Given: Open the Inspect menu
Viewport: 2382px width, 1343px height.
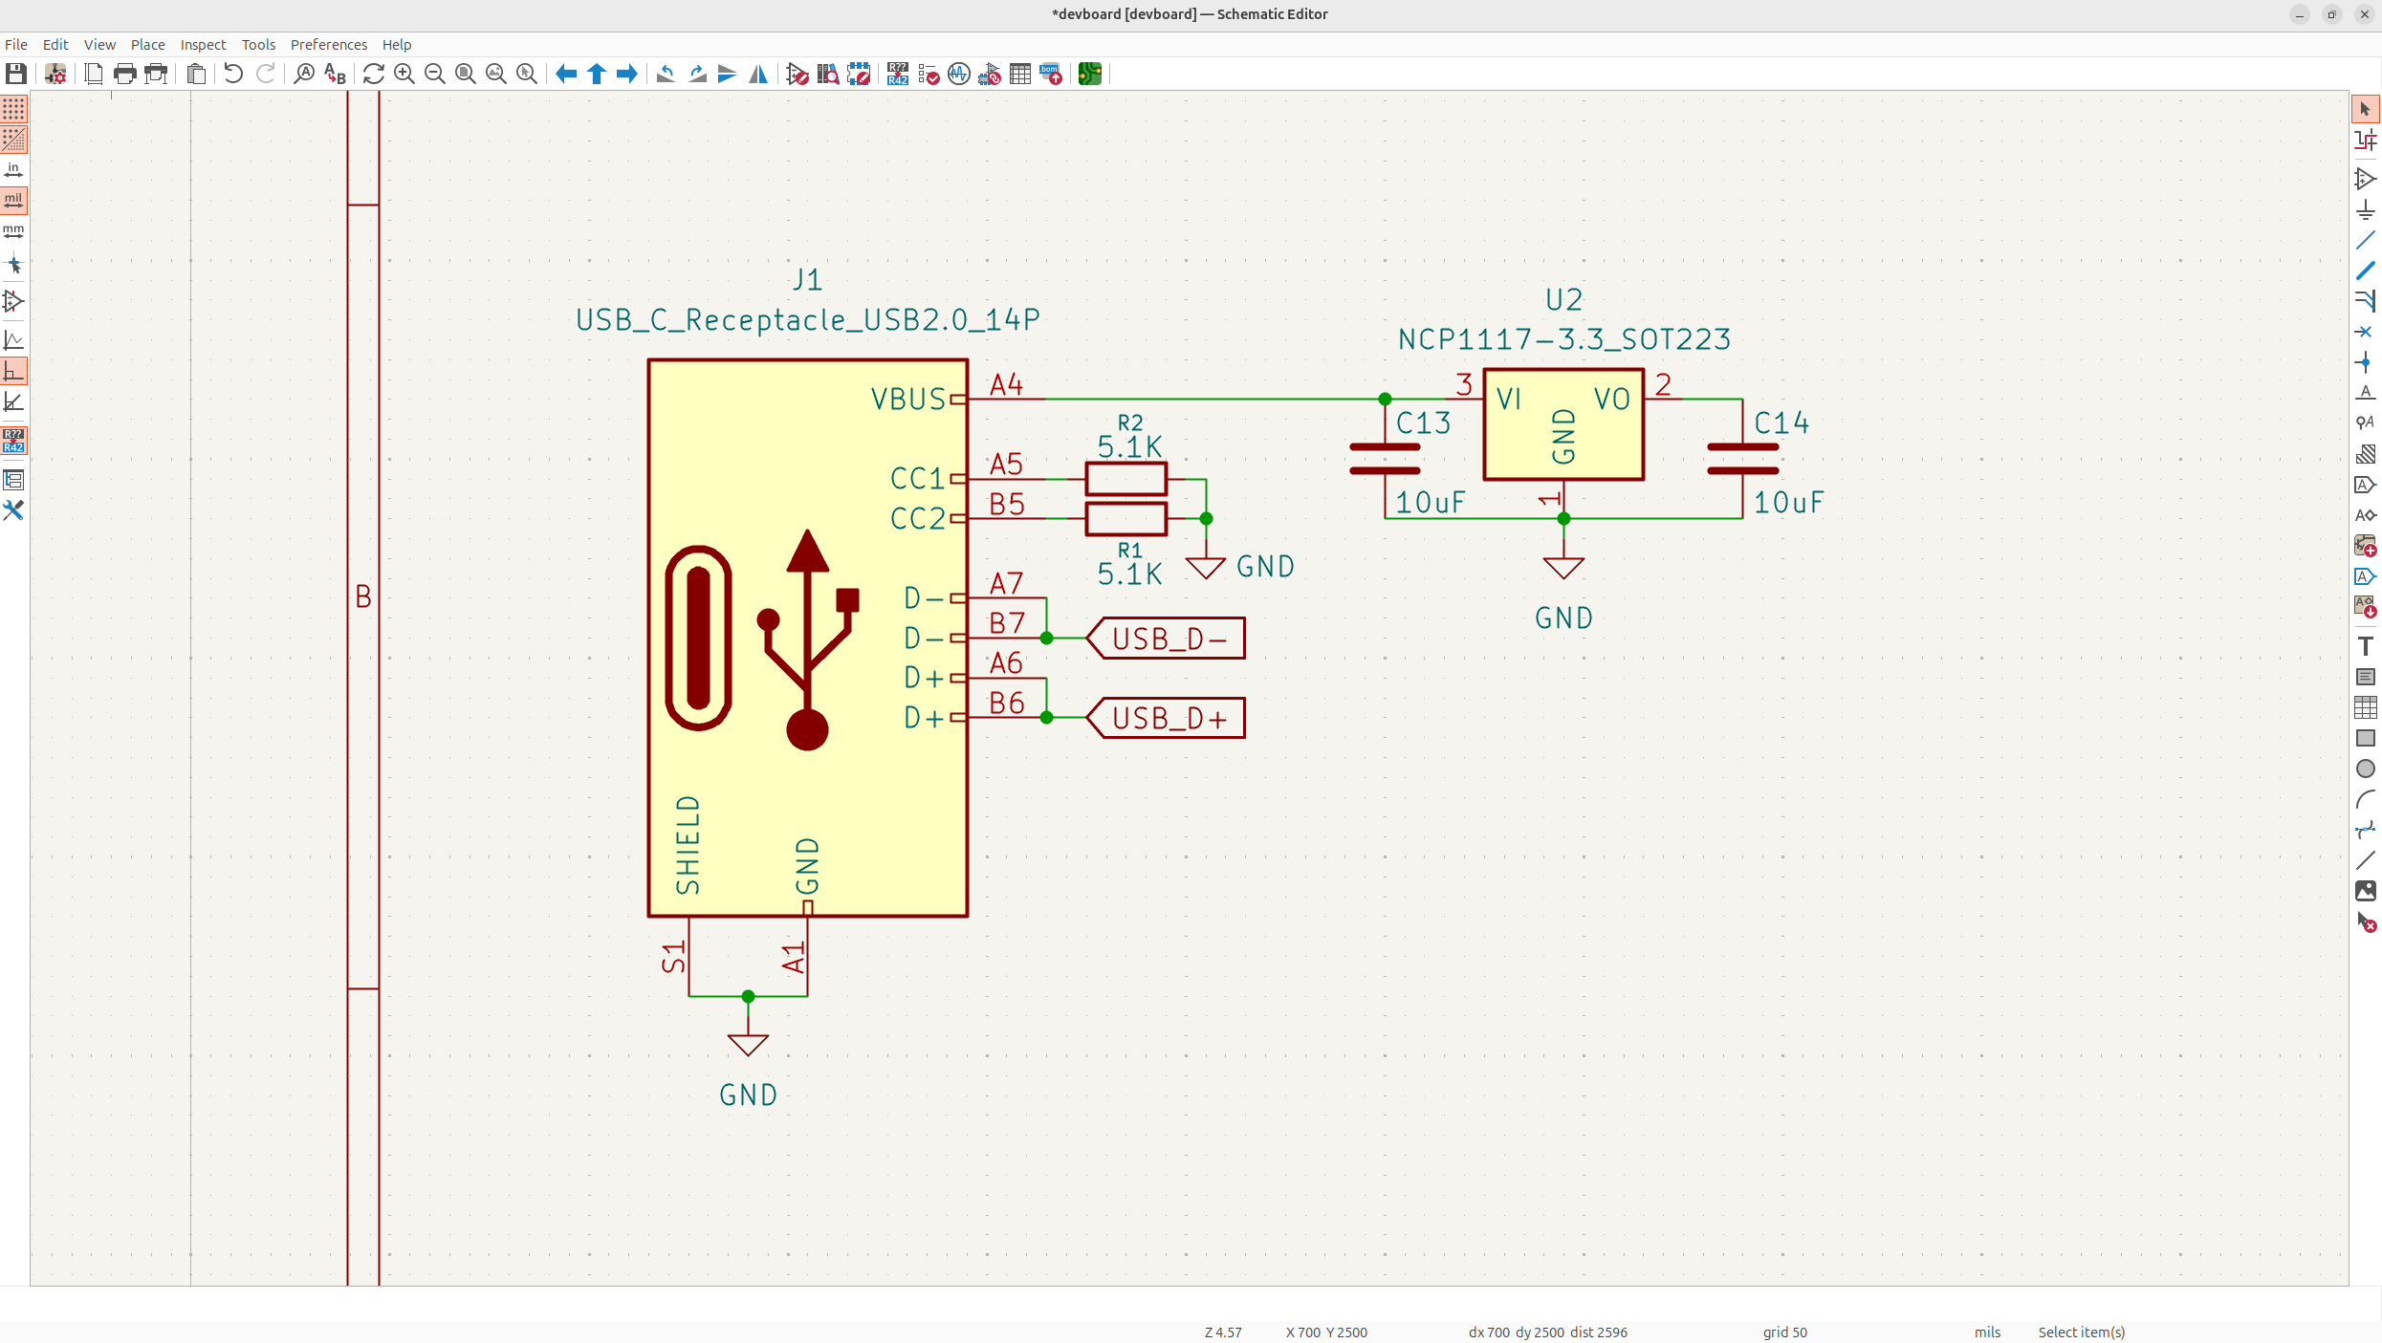Looking at the screenshot, I should [203, 45].
